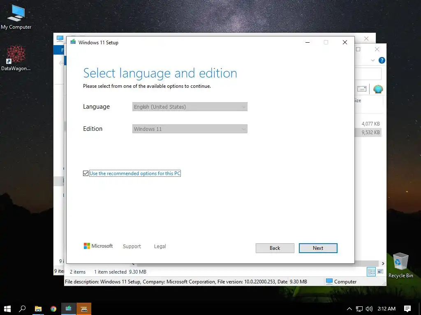The image size is (421, 315).
Task: Minimize the Windows 11 Setup window
Action: click(308, 42)
